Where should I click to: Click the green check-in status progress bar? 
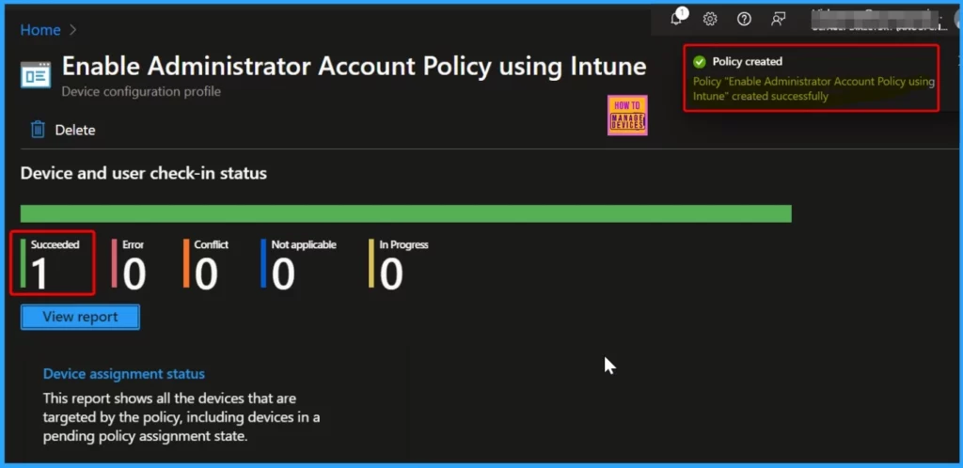pos(406,213)
